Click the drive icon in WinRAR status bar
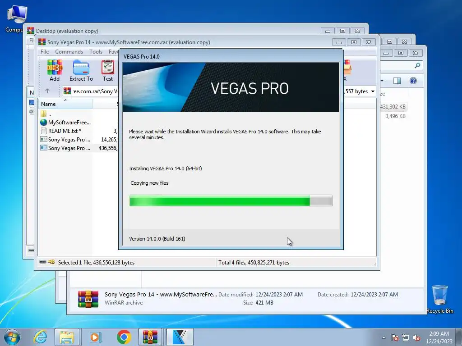The width and height of the screenshot is (462, 346). pyautogui.click(x=43, y=262)
